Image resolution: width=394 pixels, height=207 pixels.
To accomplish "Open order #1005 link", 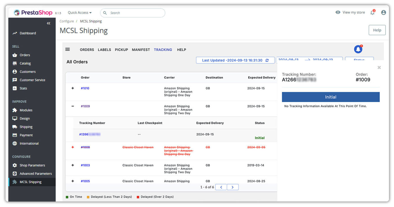I will (x=85, y=181).
